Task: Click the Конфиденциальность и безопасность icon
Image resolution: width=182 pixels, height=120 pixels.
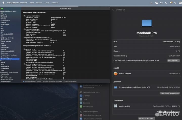Action: (x=81, y=86)
